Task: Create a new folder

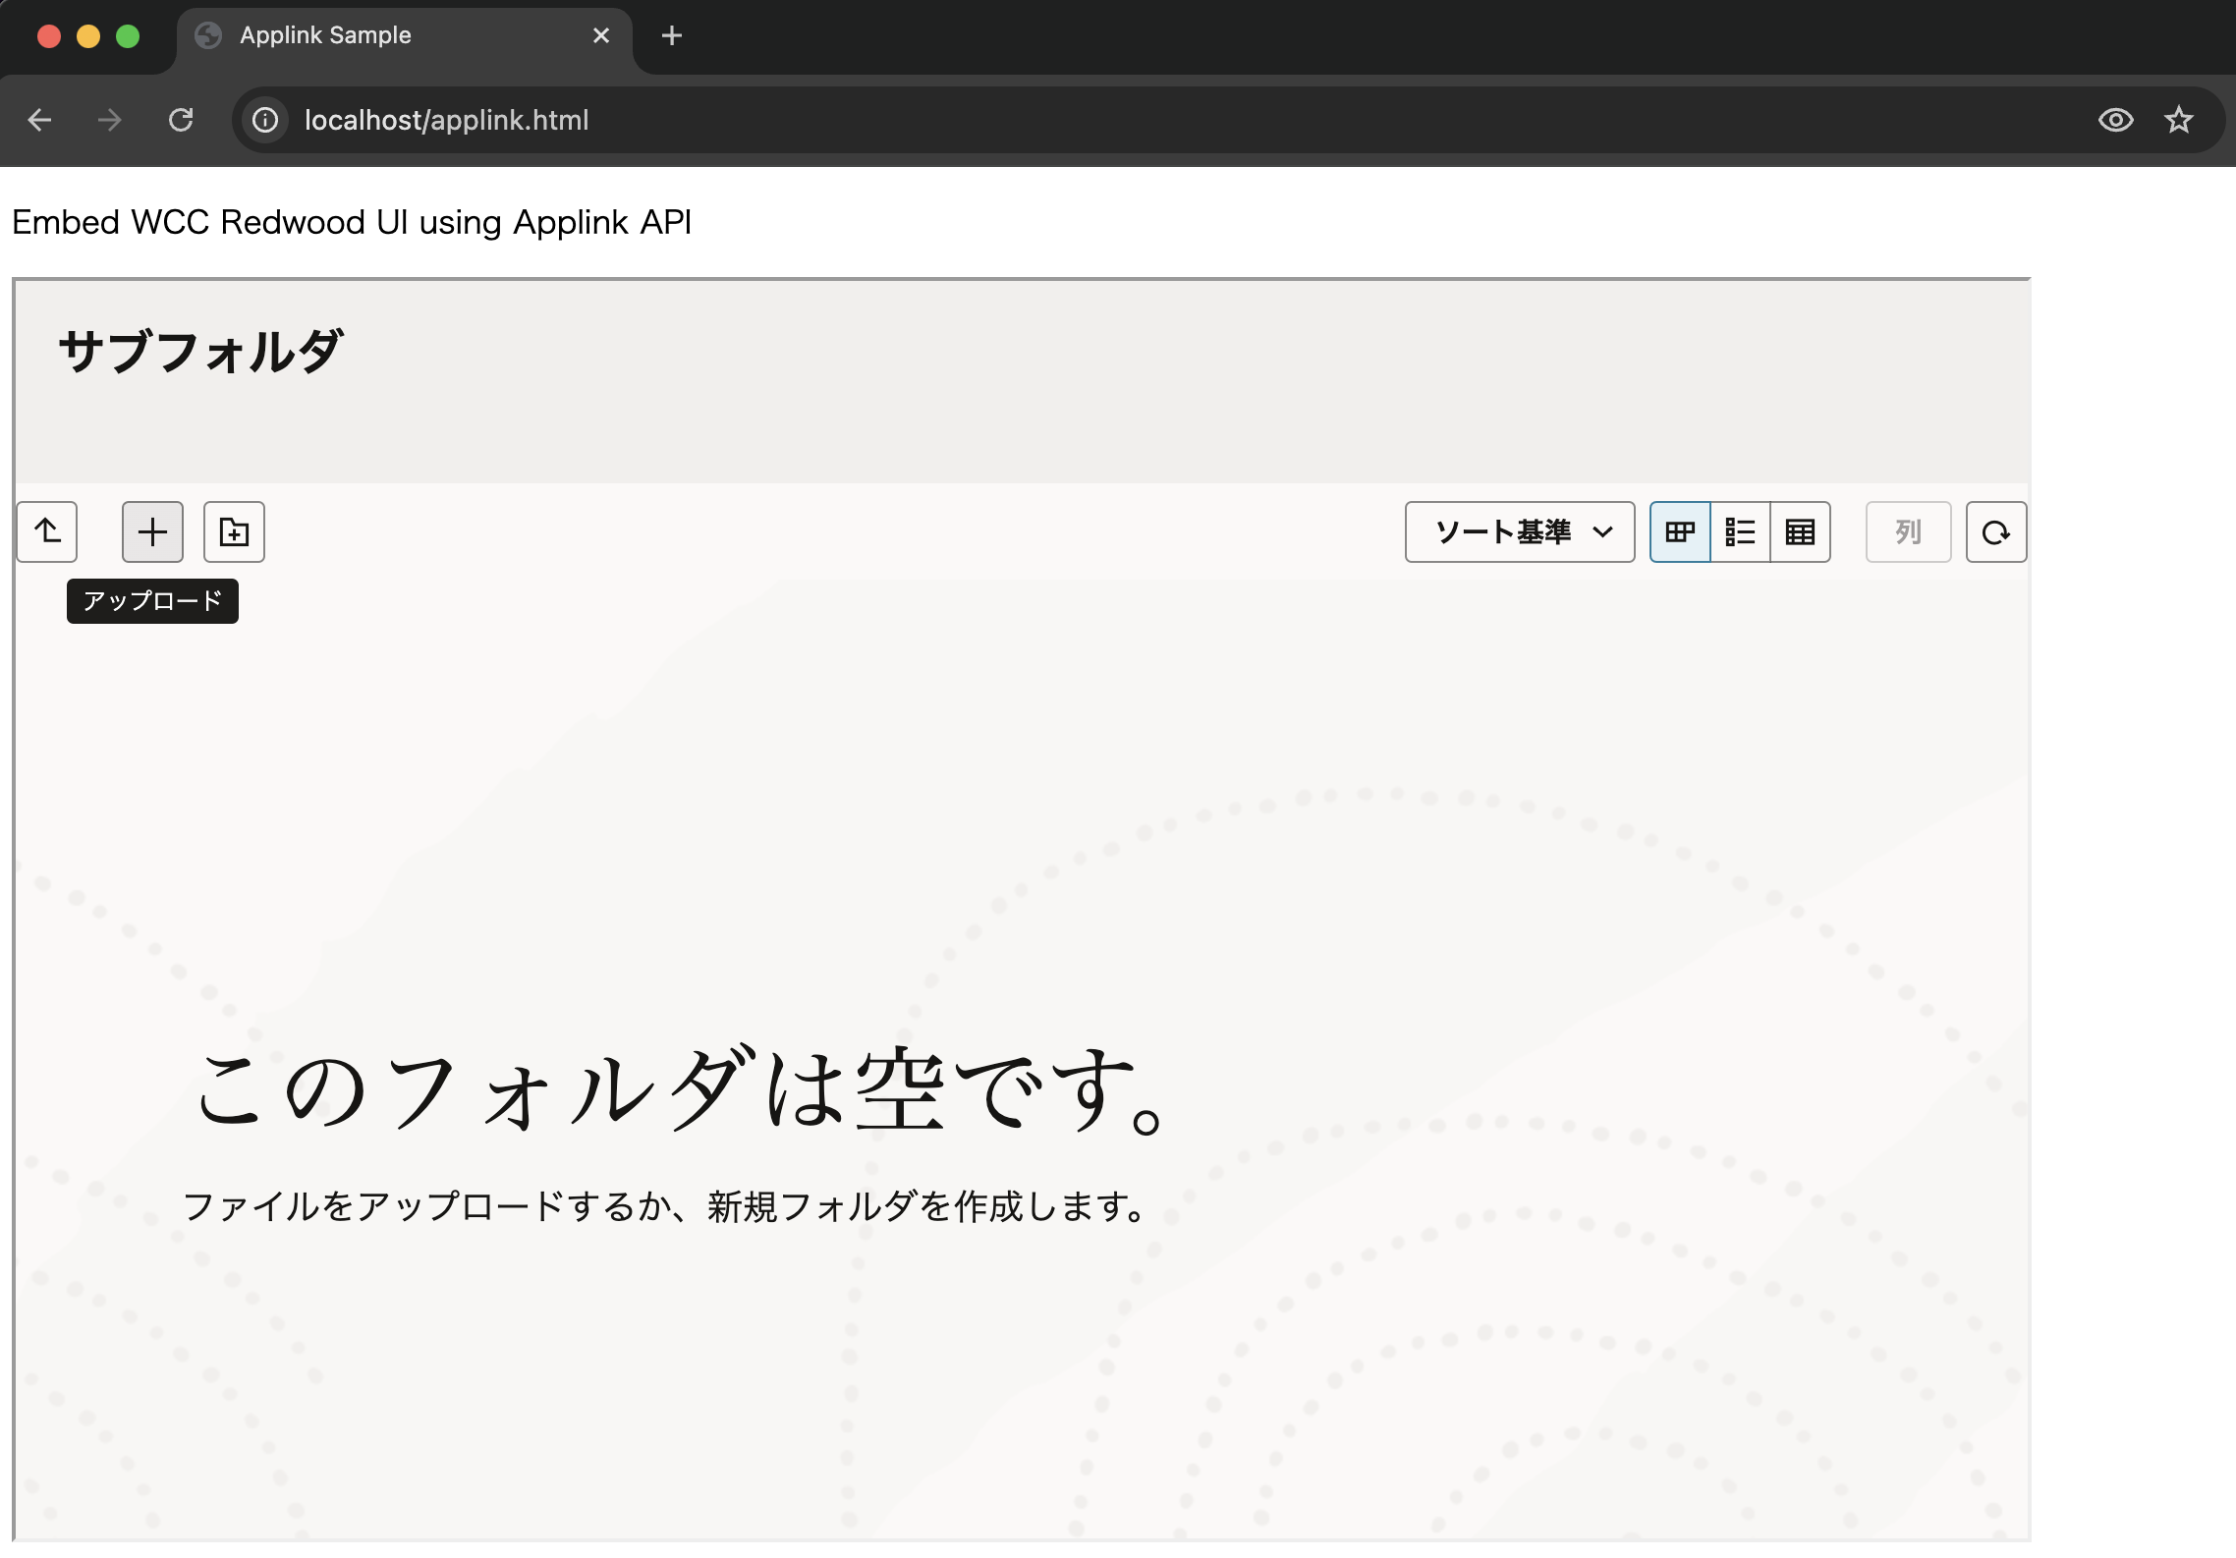Action: [x=233, y=531]
